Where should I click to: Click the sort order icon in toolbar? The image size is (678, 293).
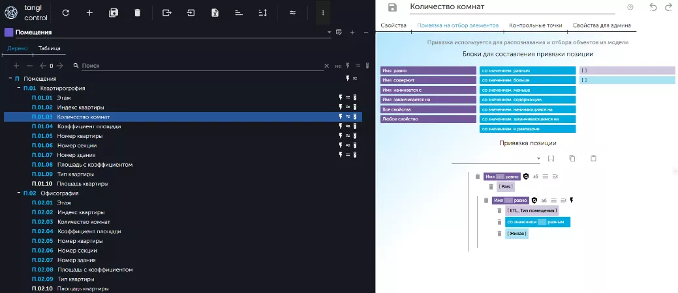pyautogui.click(x=262, y=12)
